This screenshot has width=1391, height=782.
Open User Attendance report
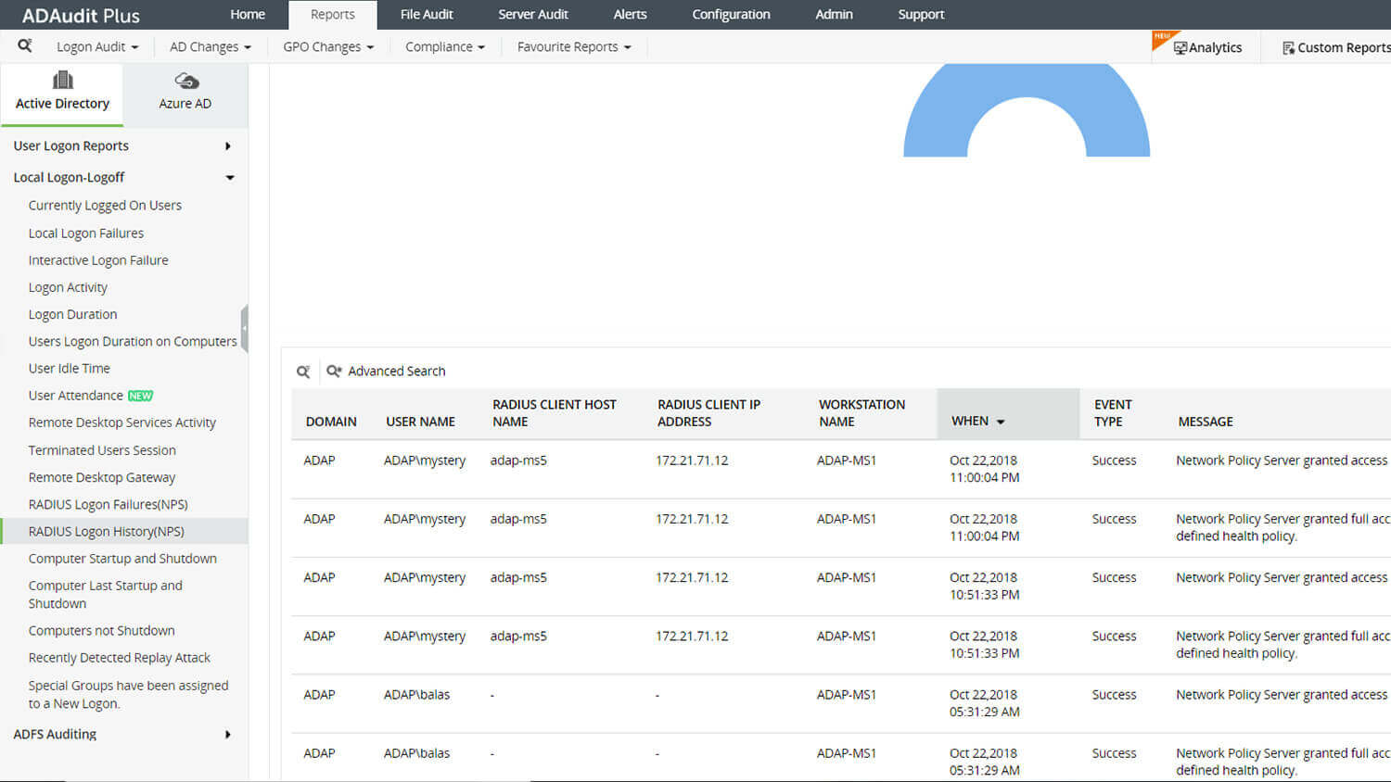point(76,396)
